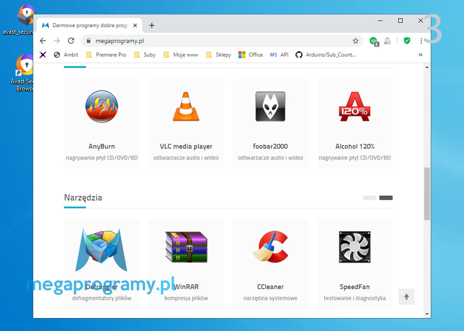Open the API bookmark

[x=279, y=55]
